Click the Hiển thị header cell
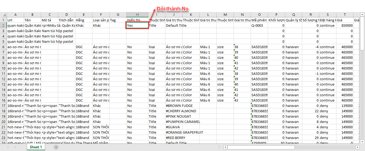365x151 pixels. pos(137,20)
